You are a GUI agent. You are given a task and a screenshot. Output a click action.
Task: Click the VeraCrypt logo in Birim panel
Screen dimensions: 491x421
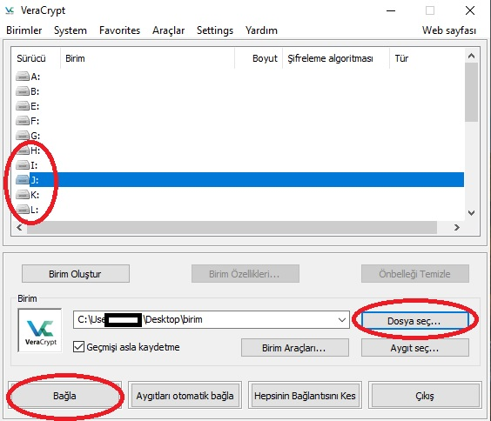point(40,331)
